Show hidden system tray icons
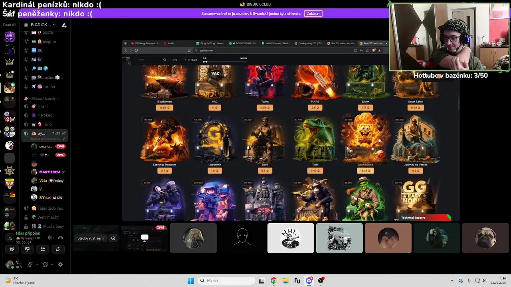 pyautogui.click(x=452, y=281)
